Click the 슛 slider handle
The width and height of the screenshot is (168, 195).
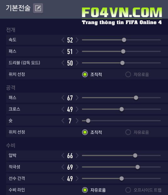[88, 121]
